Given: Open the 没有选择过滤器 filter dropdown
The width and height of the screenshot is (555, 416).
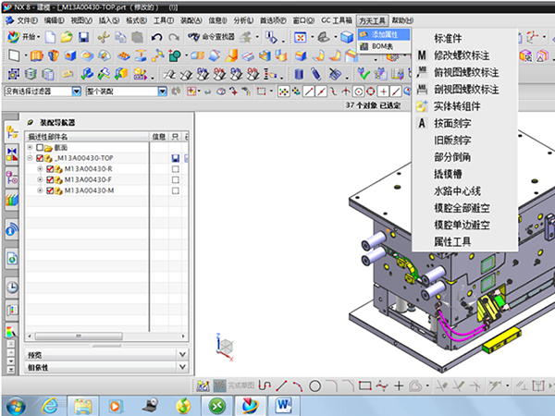Looking at the screenshot, I should click(x=41, y=92).
